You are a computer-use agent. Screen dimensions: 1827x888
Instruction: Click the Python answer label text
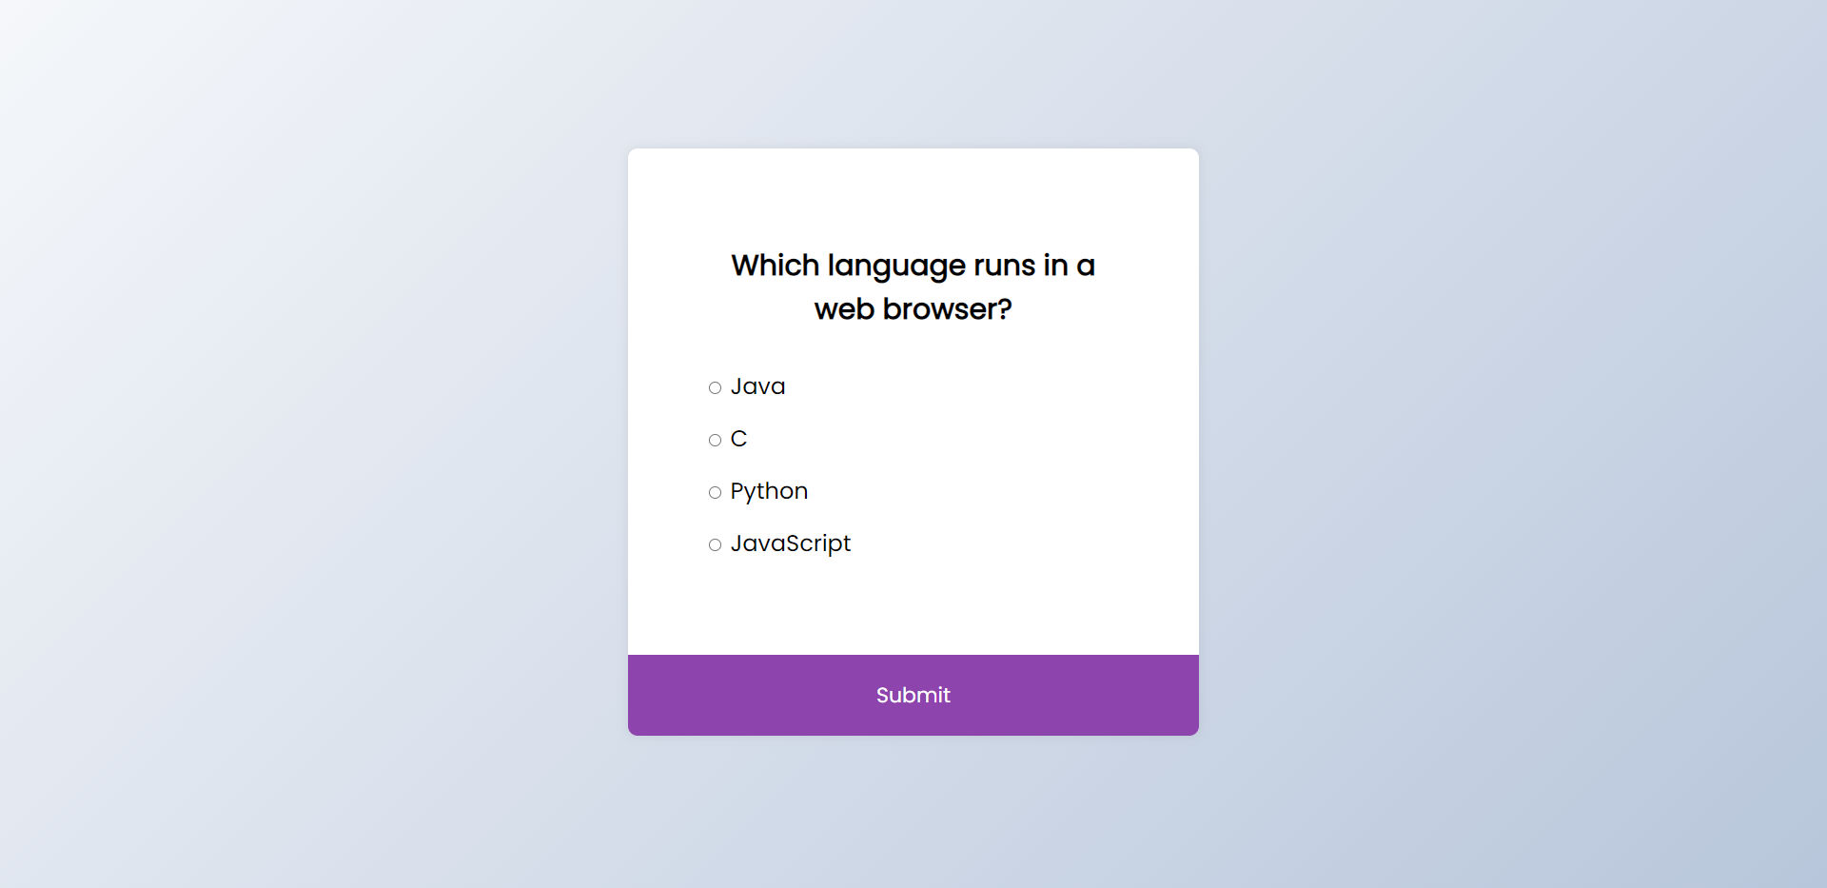tap(769, 491)
